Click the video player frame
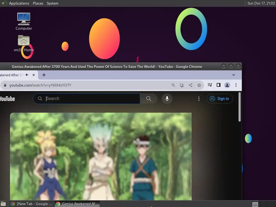The width and height of the screenshot is (276, 207). point(101,156)
